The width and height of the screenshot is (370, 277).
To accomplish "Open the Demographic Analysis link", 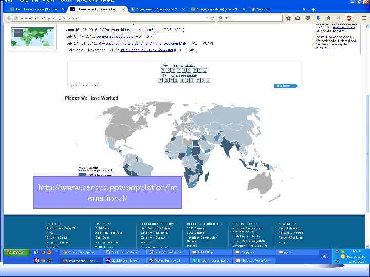I will point(115,36).
